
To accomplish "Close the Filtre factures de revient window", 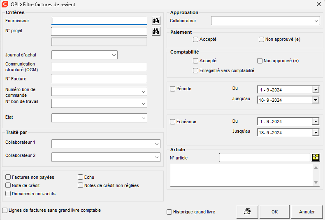I will (x=319, y=4).
